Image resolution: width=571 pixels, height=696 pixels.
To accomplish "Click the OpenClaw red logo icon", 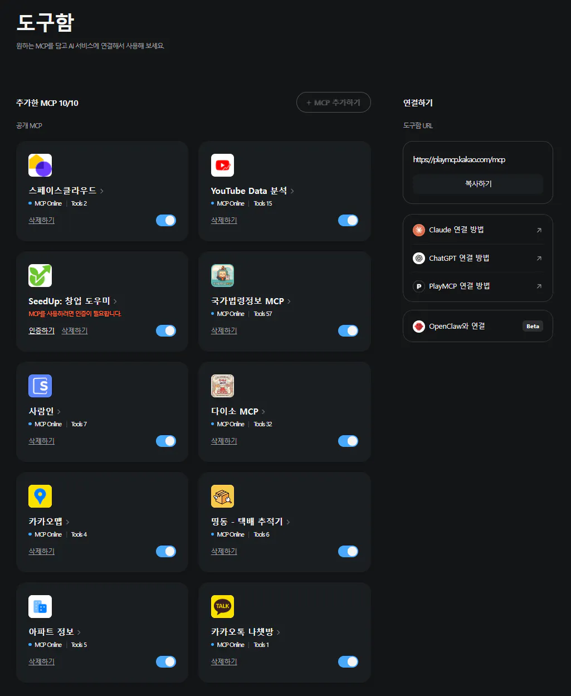I will (419, 327).
